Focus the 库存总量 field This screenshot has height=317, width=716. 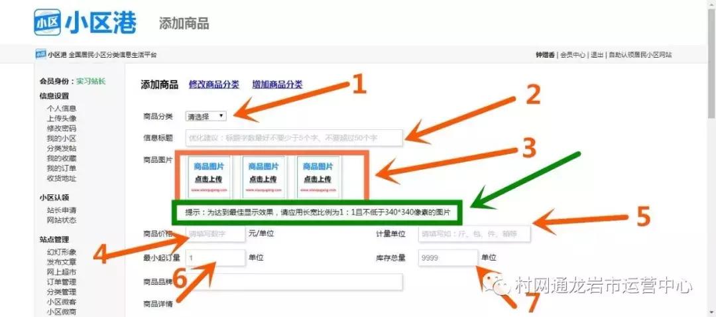(x=448, y=257)
